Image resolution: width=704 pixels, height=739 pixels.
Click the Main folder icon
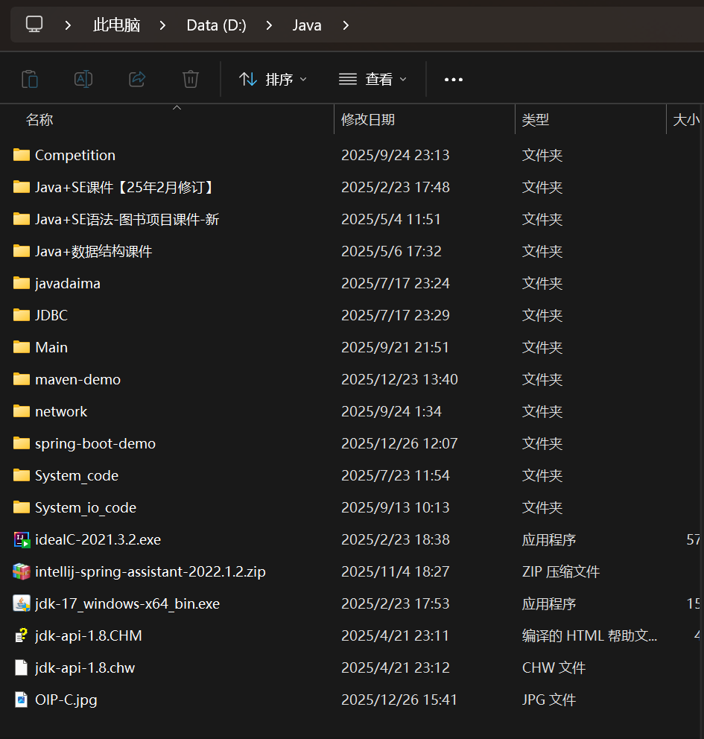pos(21,347)
